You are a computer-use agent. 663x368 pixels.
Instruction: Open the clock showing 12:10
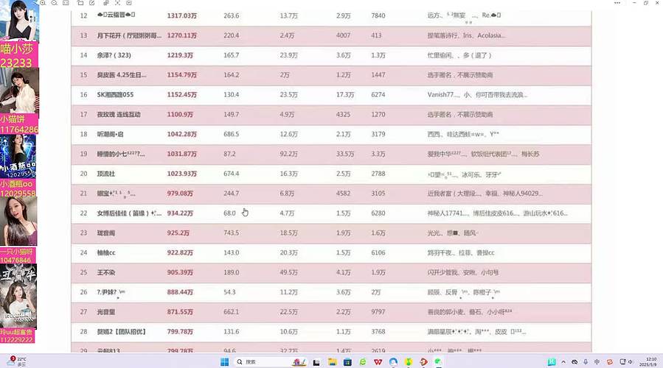pos(649,361)
